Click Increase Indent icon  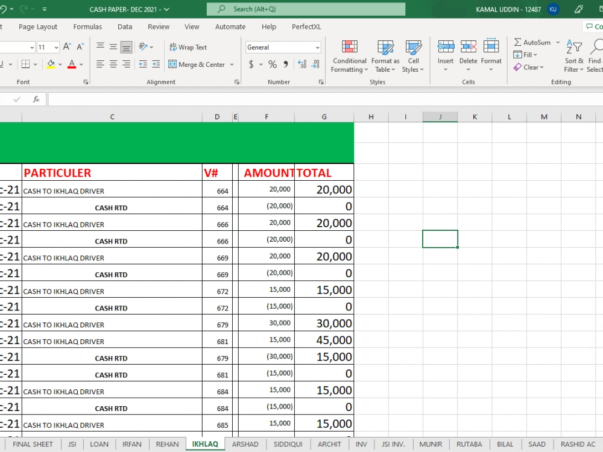(156, 64)
